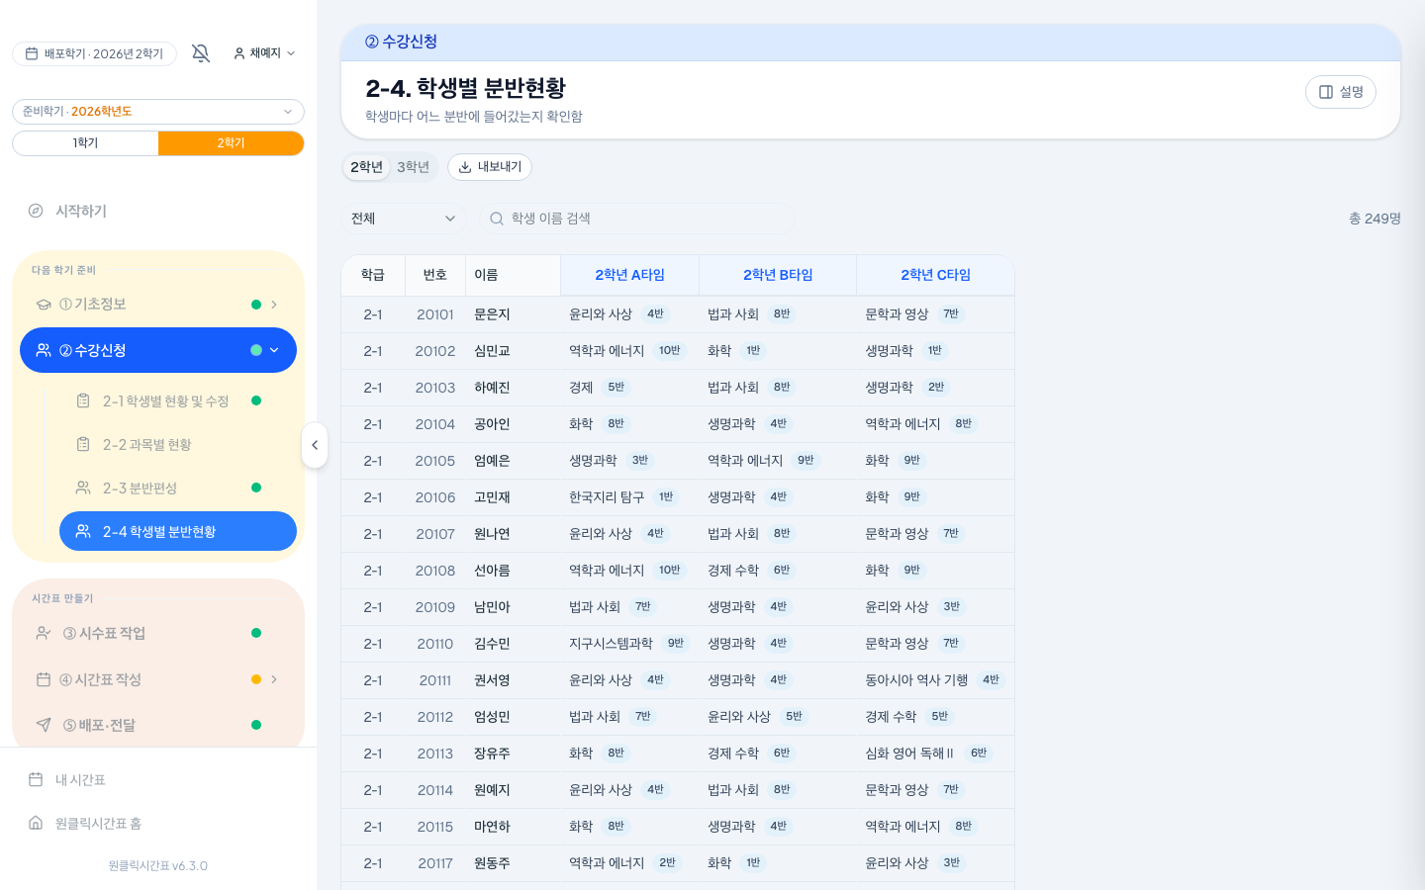This screenshot has width=1425, height=890.
Task: Click the home icon for 원클릭시간표 홈
Action: point(36,823)
